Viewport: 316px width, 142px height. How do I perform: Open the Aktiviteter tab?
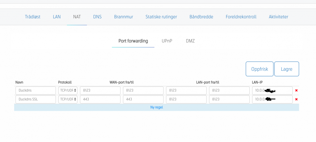(278, 17)
